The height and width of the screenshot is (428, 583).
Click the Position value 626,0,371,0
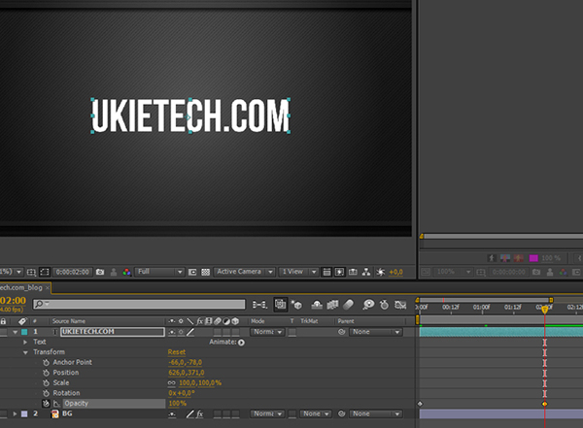click(187, 373)
